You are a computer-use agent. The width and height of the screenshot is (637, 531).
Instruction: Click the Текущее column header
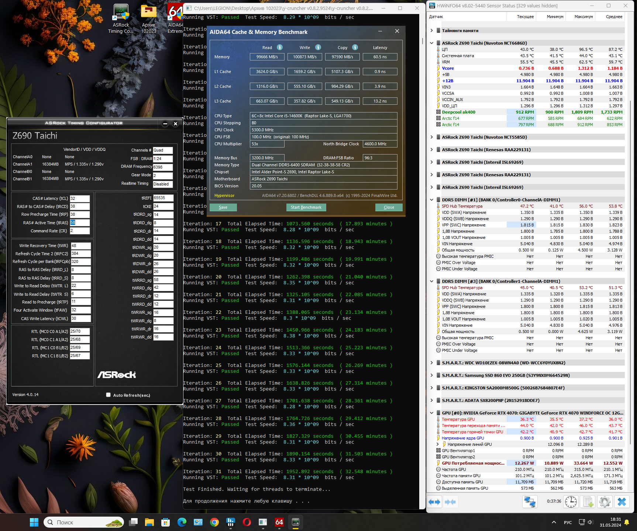coord(521,17)
